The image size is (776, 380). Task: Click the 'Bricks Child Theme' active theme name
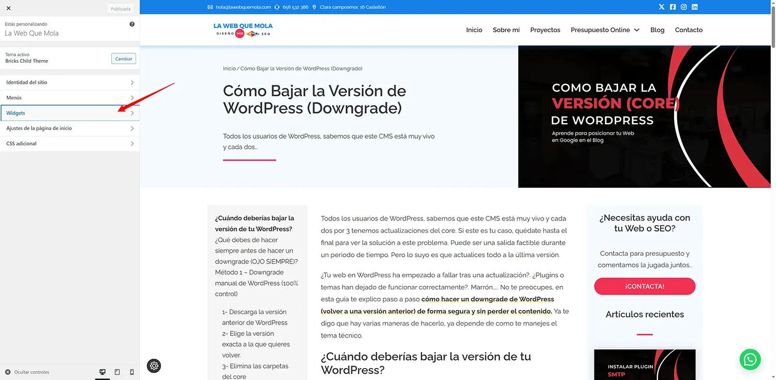27,61
